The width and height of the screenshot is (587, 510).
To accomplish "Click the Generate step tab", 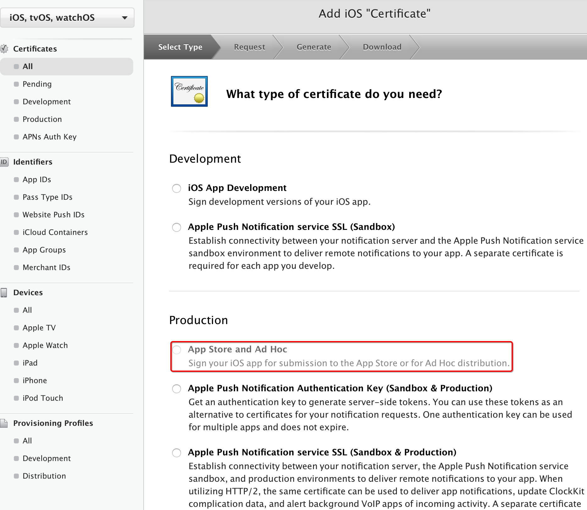I will pos(314,47).
